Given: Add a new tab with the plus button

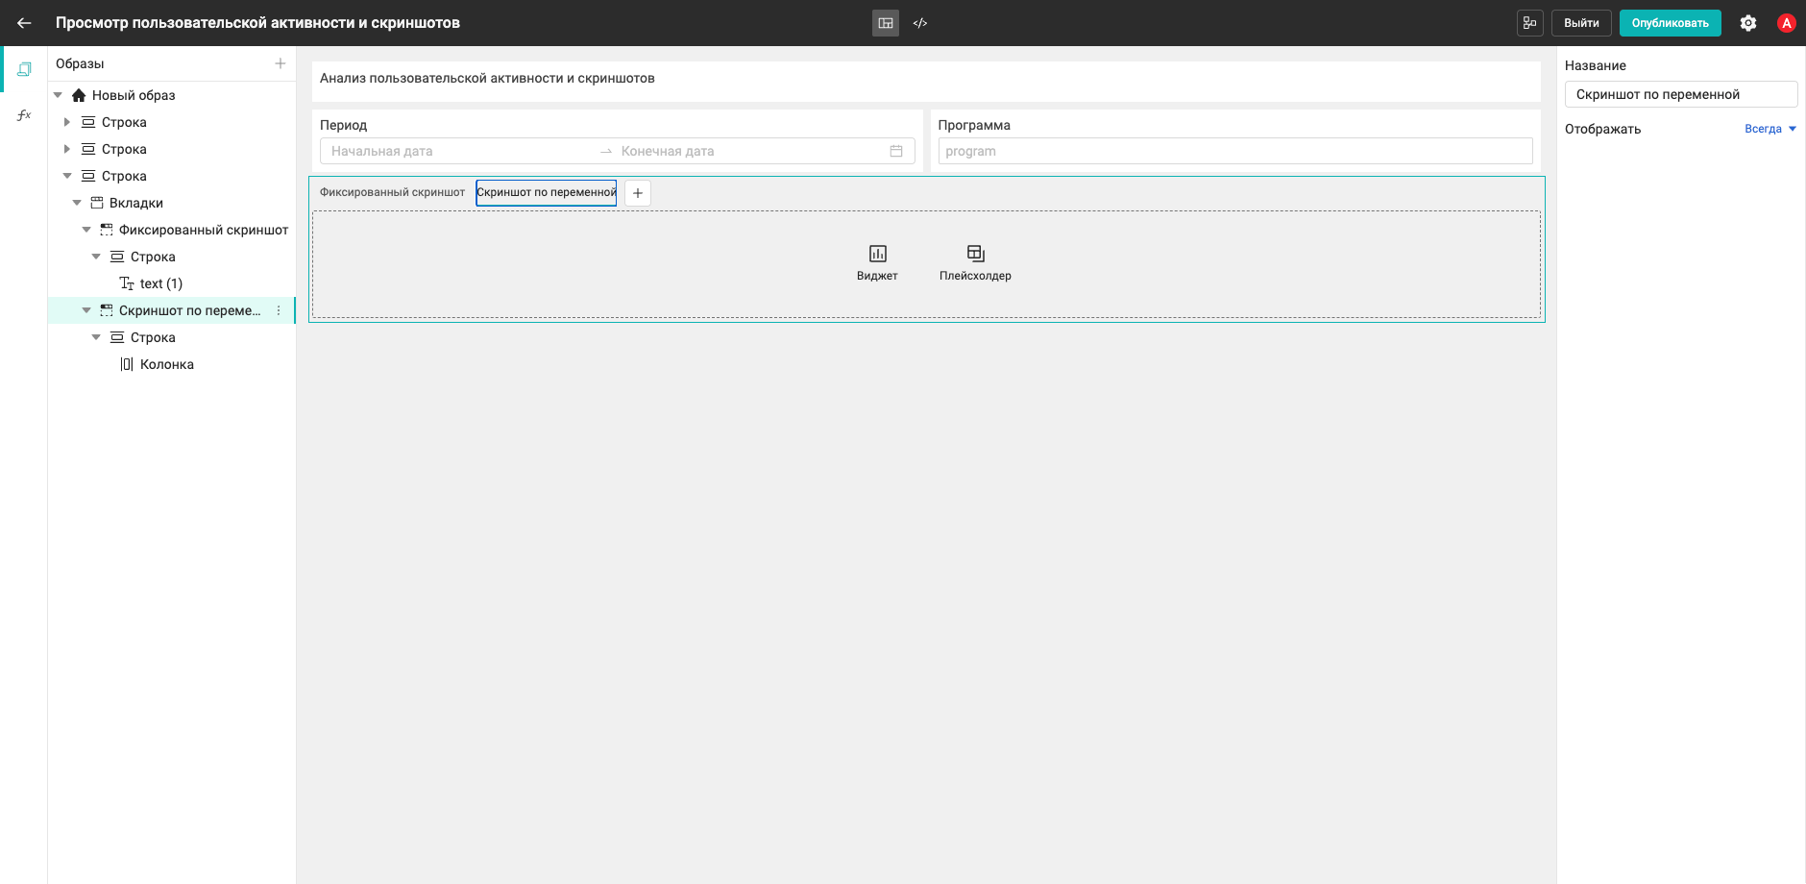Looking at the screenshot, I should click(638, 193).
